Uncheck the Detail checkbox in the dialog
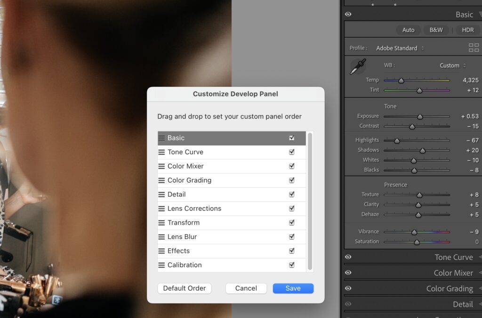This screenshot has height=318, width=482. pyautogui.click(x=291, y=194)
